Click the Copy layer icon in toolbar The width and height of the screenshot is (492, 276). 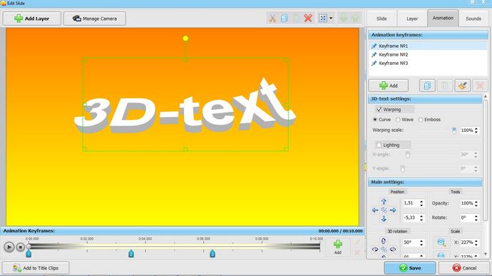(285, 19)
